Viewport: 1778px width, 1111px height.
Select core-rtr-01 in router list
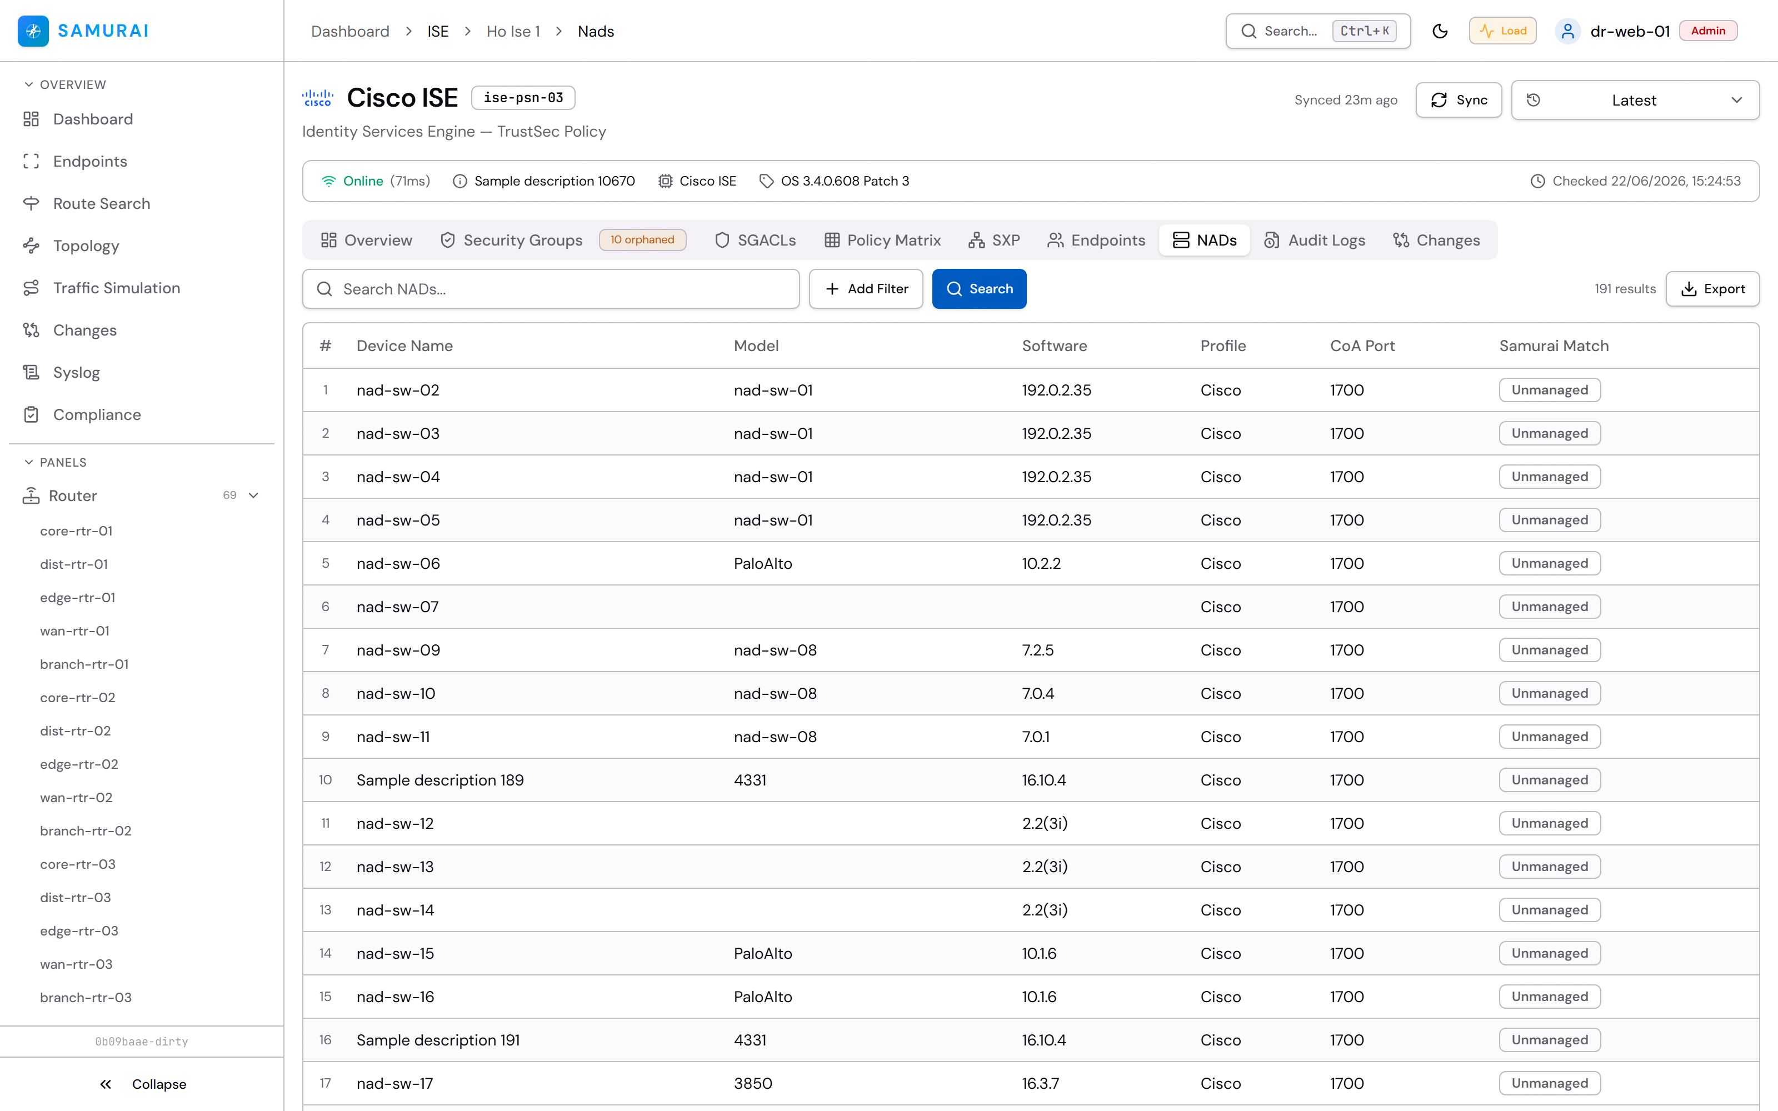[77, 531]
